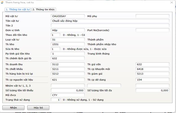Click the Tk giá vốn field
This screenshot has height=113, width=176.
tap(152, 64)
